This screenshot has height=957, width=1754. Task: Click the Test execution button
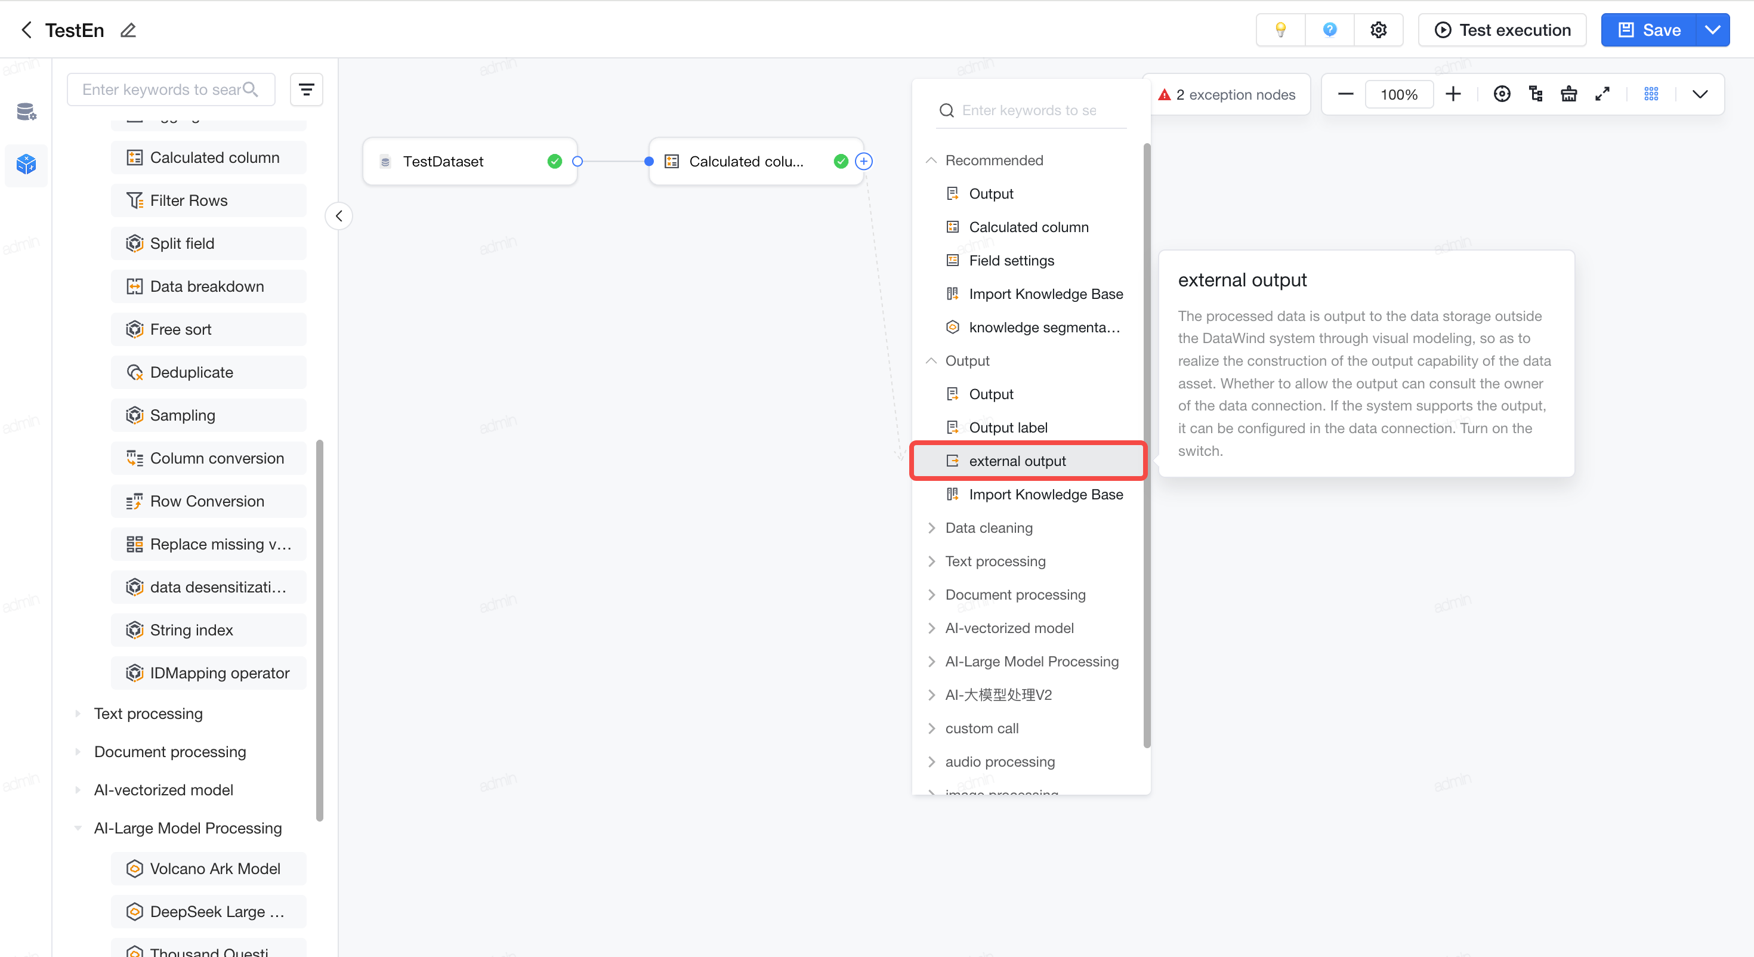click(1502, 30)
